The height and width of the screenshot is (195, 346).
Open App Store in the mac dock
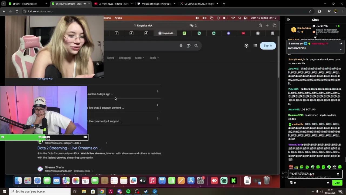click(191, 180)
